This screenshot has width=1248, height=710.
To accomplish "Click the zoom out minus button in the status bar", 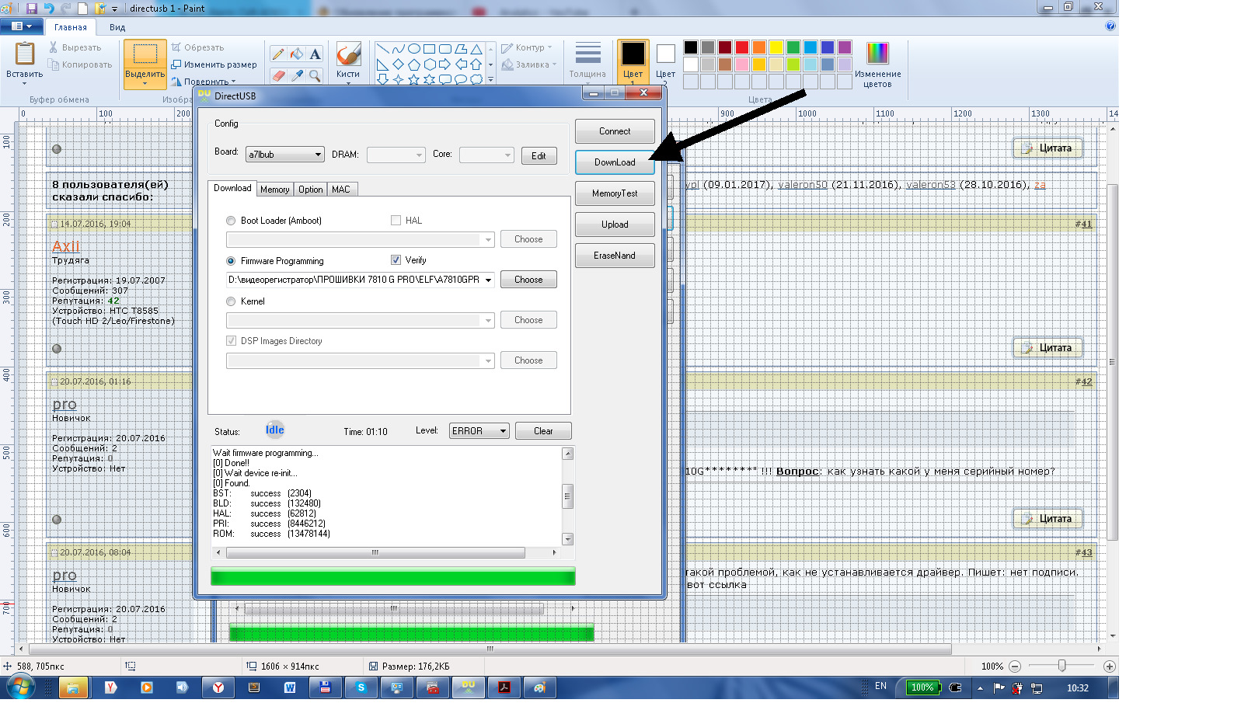I will tap(1015, 666).
